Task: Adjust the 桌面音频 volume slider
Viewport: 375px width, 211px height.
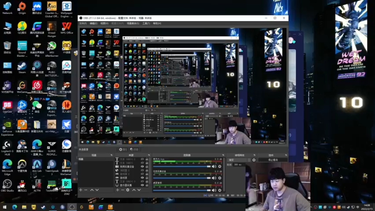Action: tap(182, 190)
